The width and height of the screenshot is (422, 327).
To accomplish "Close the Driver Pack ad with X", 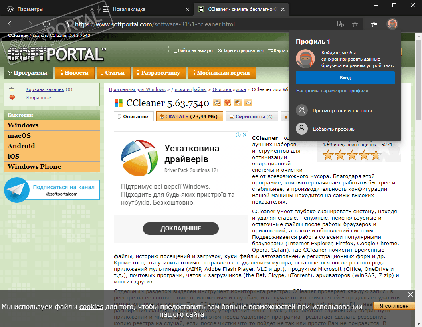I will coord(244,135).
